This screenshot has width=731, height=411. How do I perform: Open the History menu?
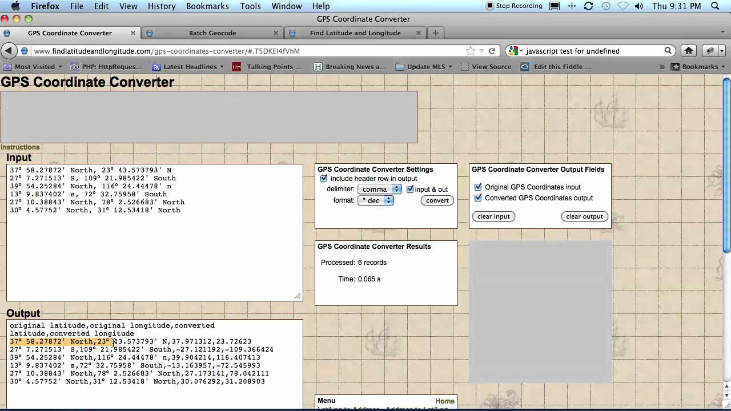[x=162, y=6]
